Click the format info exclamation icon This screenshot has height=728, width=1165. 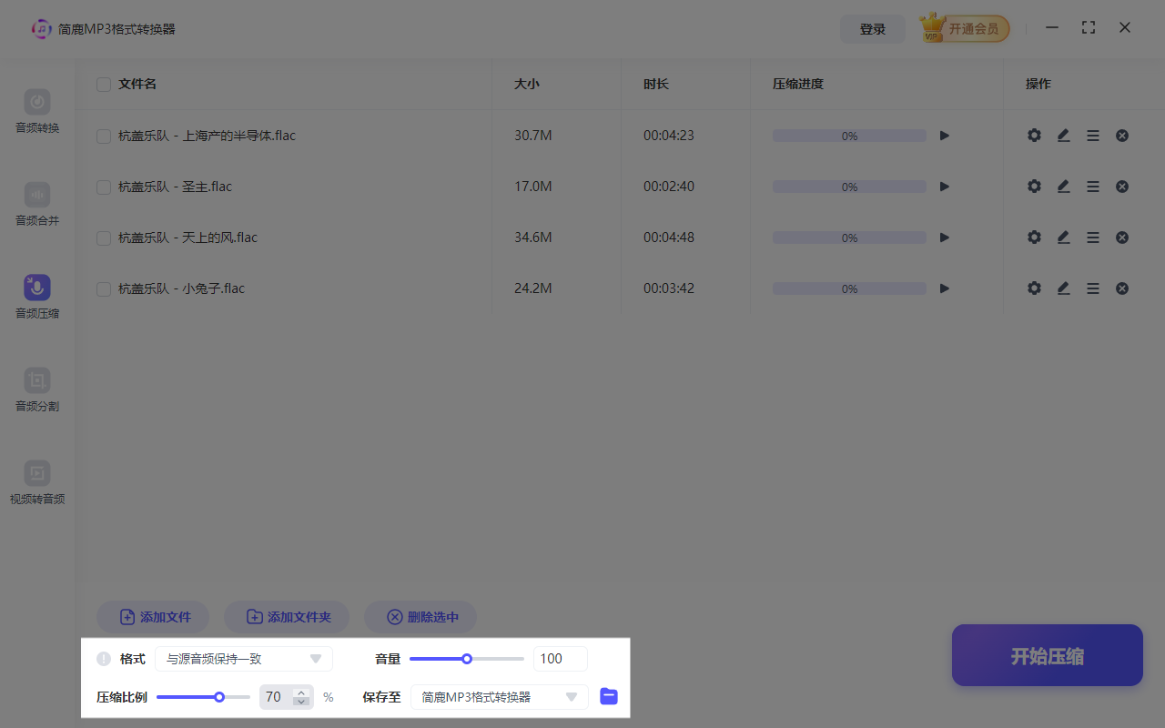click(x=104, y=659)
